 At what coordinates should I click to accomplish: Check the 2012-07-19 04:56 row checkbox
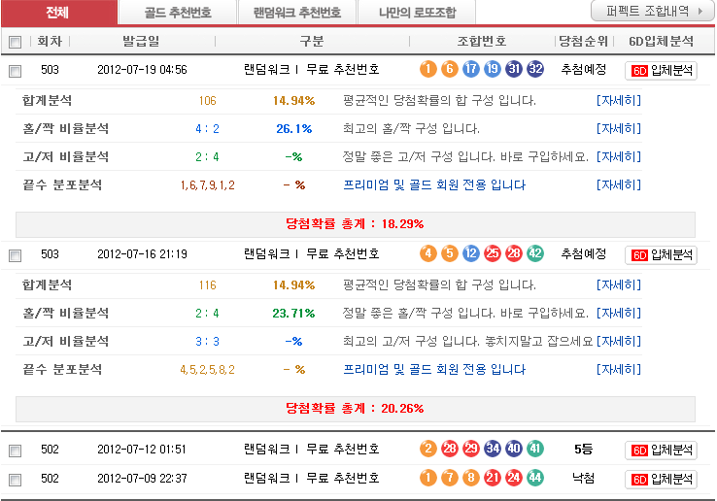(x=15, y=71)
